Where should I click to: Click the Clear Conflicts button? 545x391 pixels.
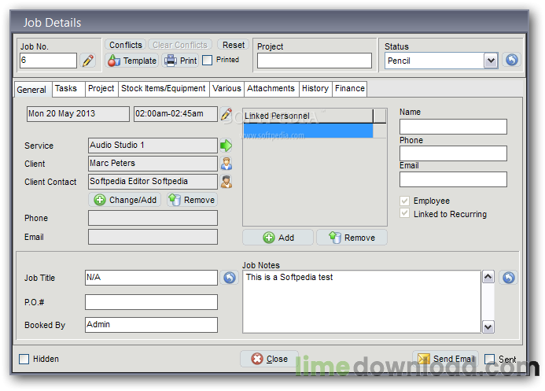tap(180, 45)
